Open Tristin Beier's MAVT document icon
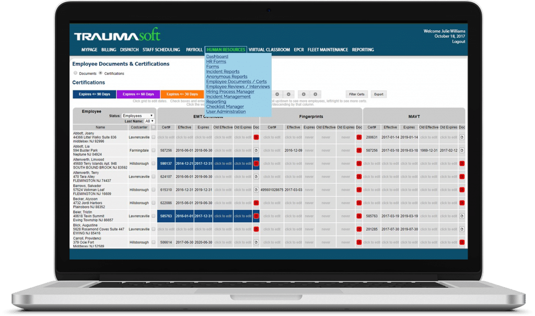The width and height of the screenshot is (535, 316). point(462,215)
